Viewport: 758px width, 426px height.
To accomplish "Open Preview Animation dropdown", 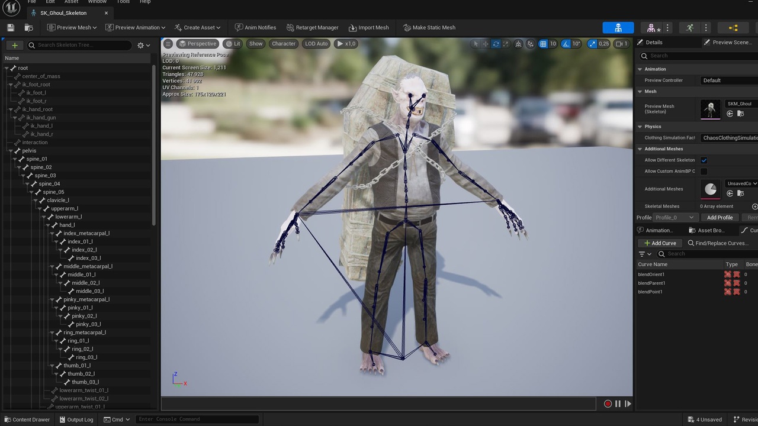I will pos(136,27).
